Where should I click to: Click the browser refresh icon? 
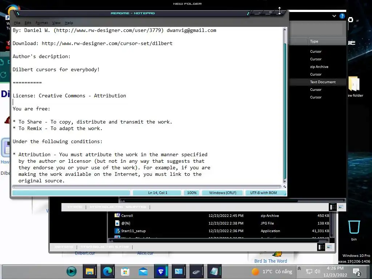click(3, 75)
